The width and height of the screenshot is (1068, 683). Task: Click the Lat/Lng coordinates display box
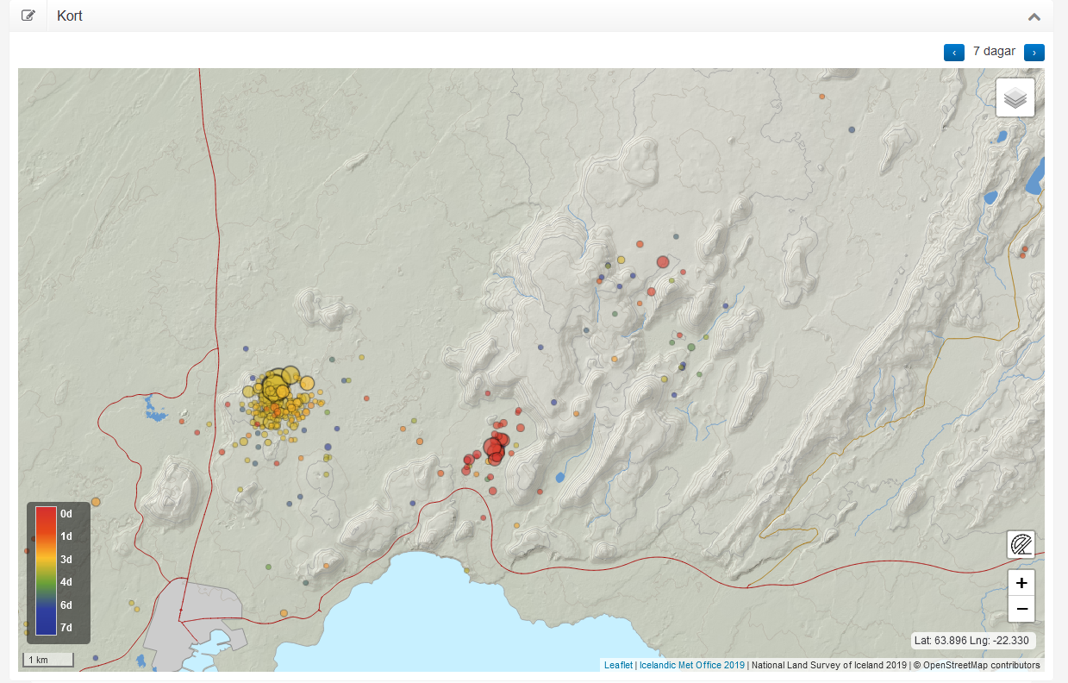973,640
